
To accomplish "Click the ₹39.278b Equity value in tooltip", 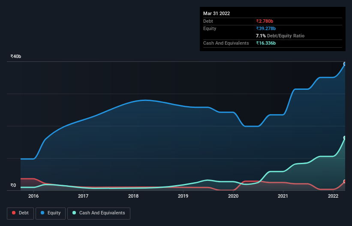I will click(x=266, y=28).
